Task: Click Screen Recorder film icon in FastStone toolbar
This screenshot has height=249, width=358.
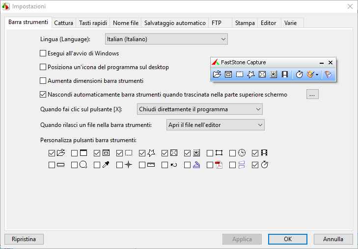Action: 285,75
